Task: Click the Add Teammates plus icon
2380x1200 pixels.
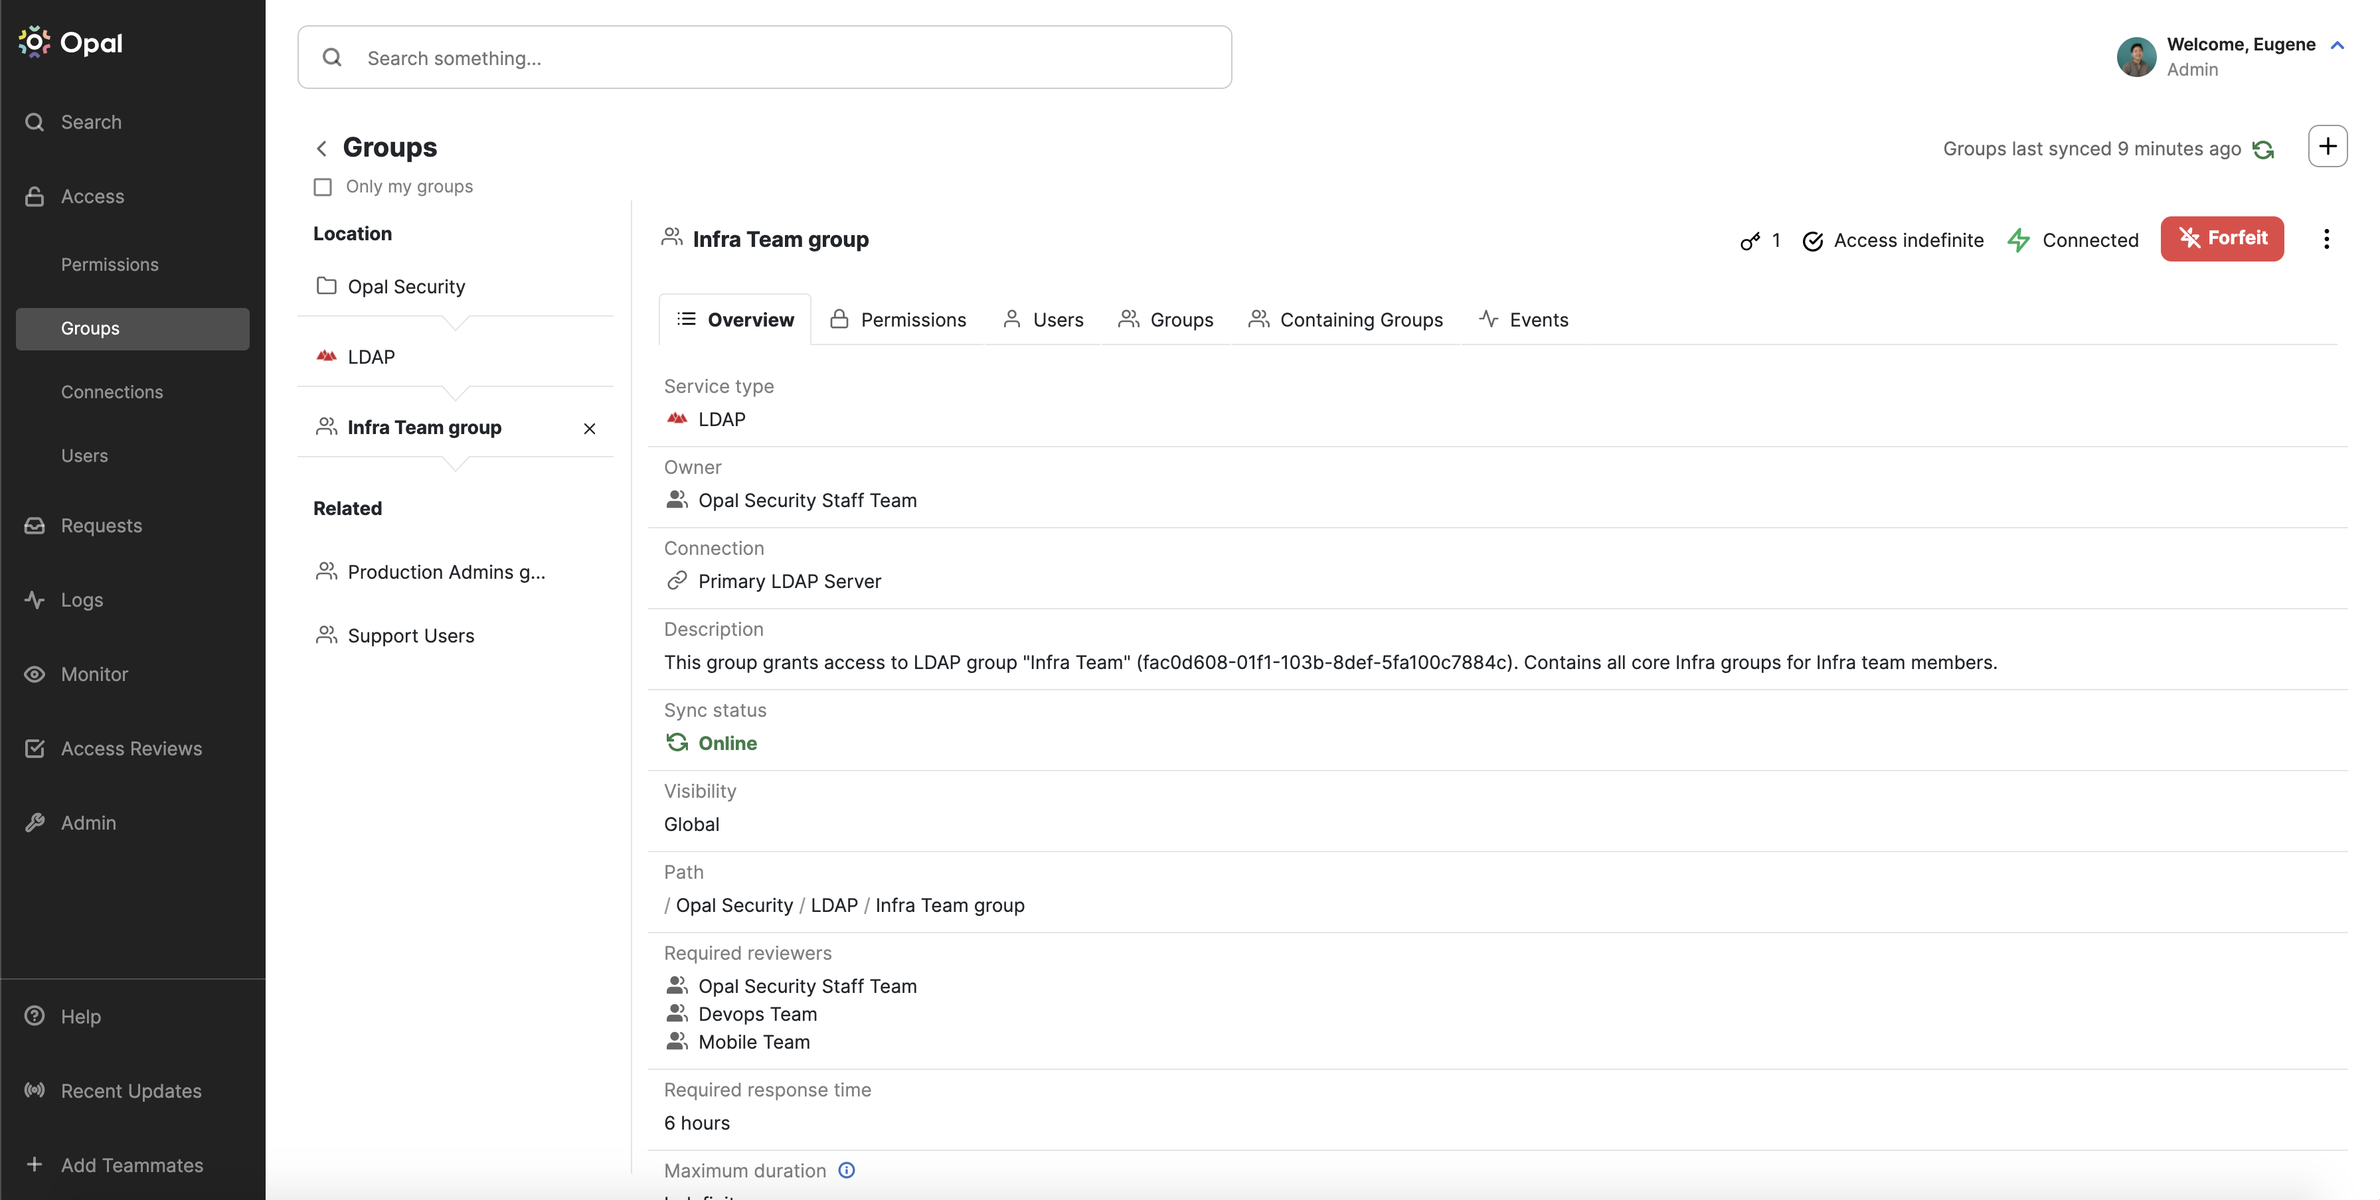Action: click(x=34, y=1165)
